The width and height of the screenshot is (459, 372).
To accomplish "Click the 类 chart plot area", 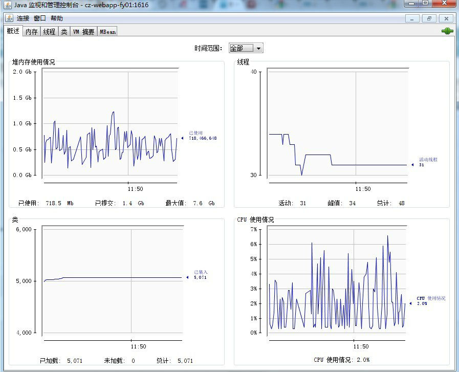I will coord(113,281).
